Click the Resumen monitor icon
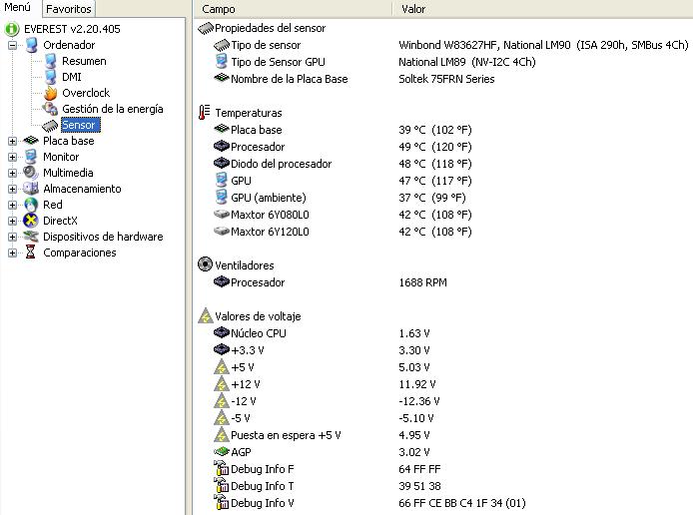Viewport: 693px width, 515px height. [50, 61]
